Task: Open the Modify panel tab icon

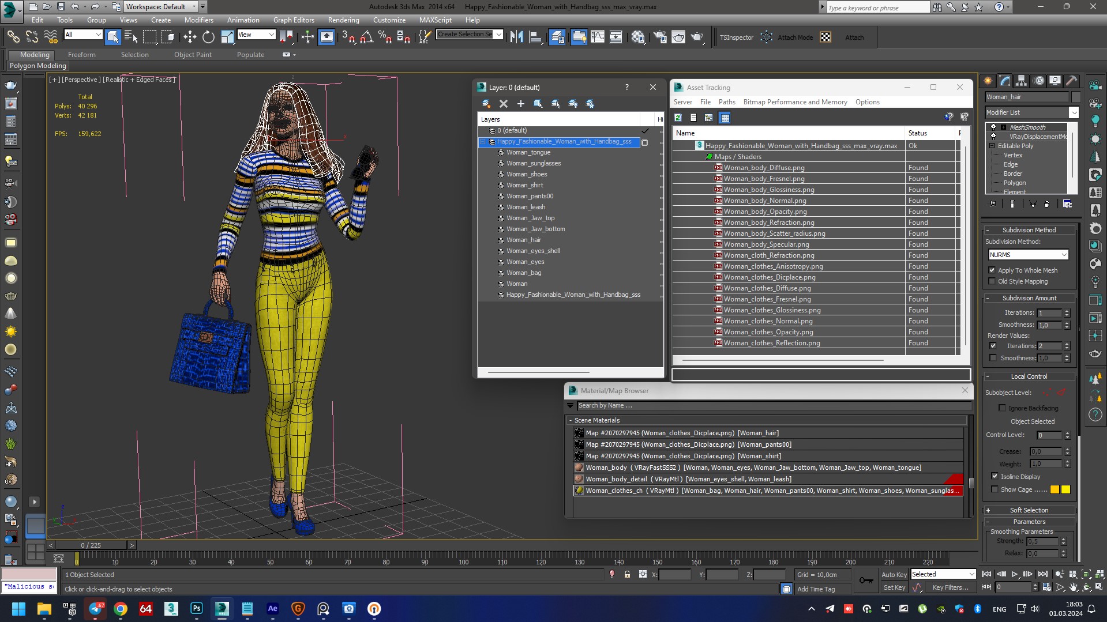Action: click(1005, 81)
